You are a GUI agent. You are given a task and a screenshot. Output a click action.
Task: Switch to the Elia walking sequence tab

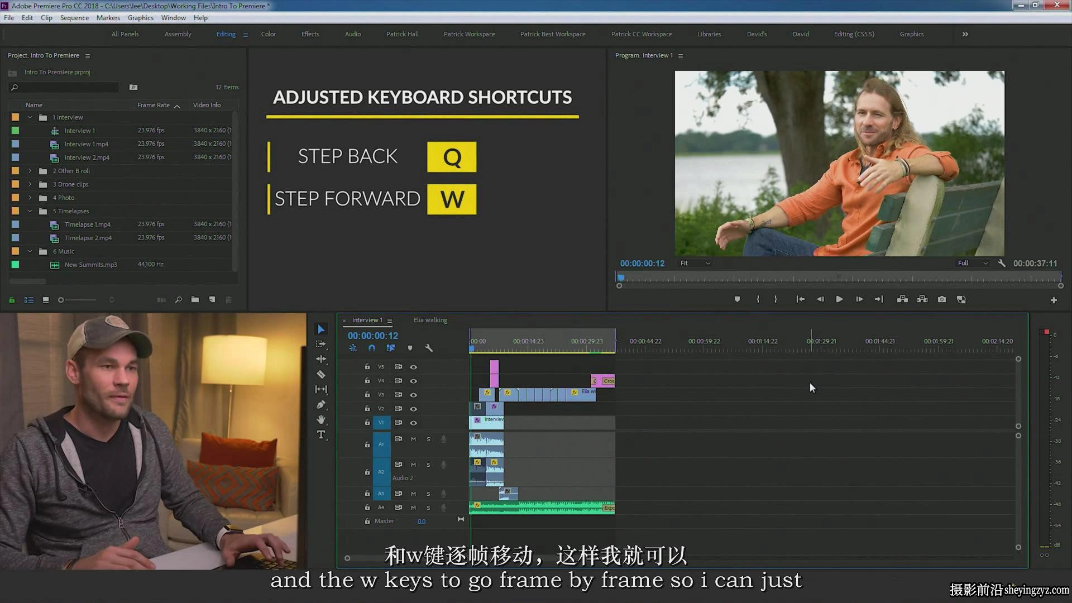coord(430,320)
